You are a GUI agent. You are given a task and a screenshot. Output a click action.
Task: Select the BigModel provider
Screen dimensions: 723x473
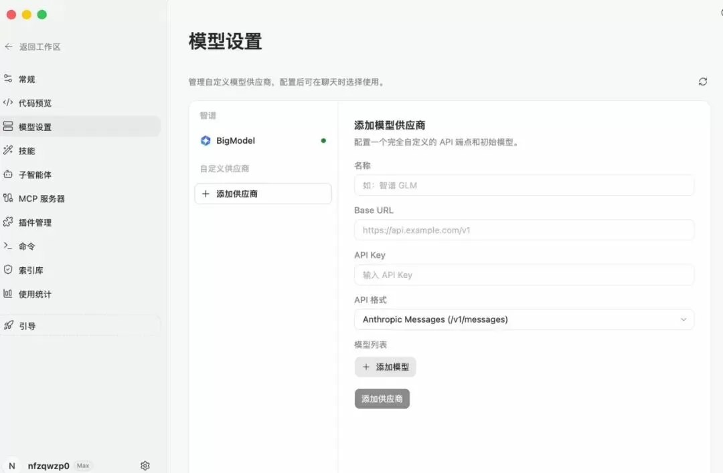[263, 141]
